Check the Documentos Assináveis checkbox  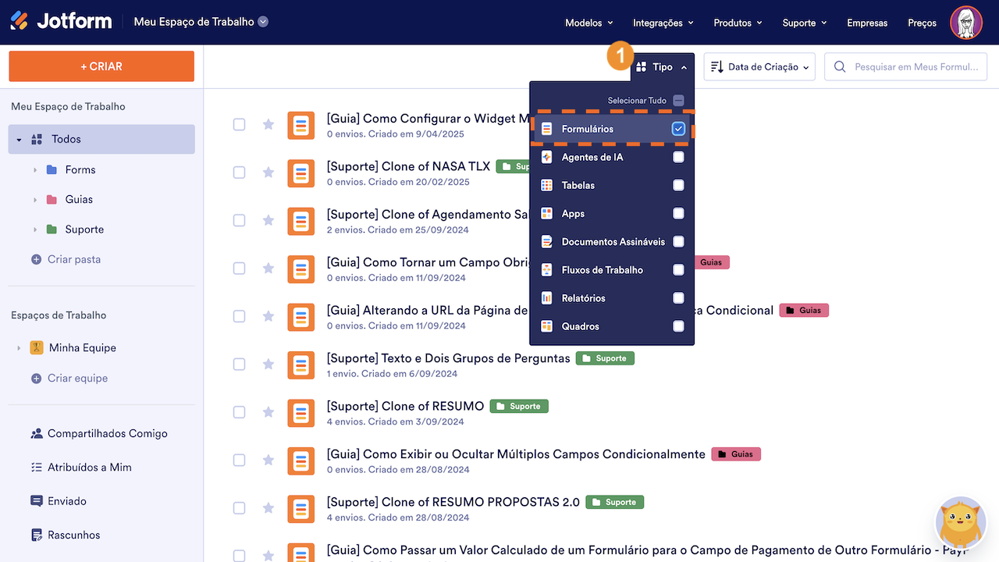[x=678, y=241]
